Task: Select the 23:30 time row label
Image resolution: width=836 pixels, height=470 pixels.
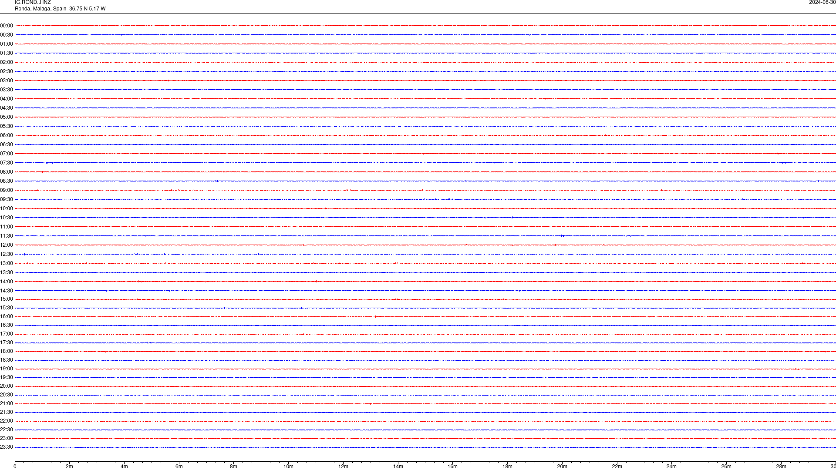Action: (x=7, y=447)
